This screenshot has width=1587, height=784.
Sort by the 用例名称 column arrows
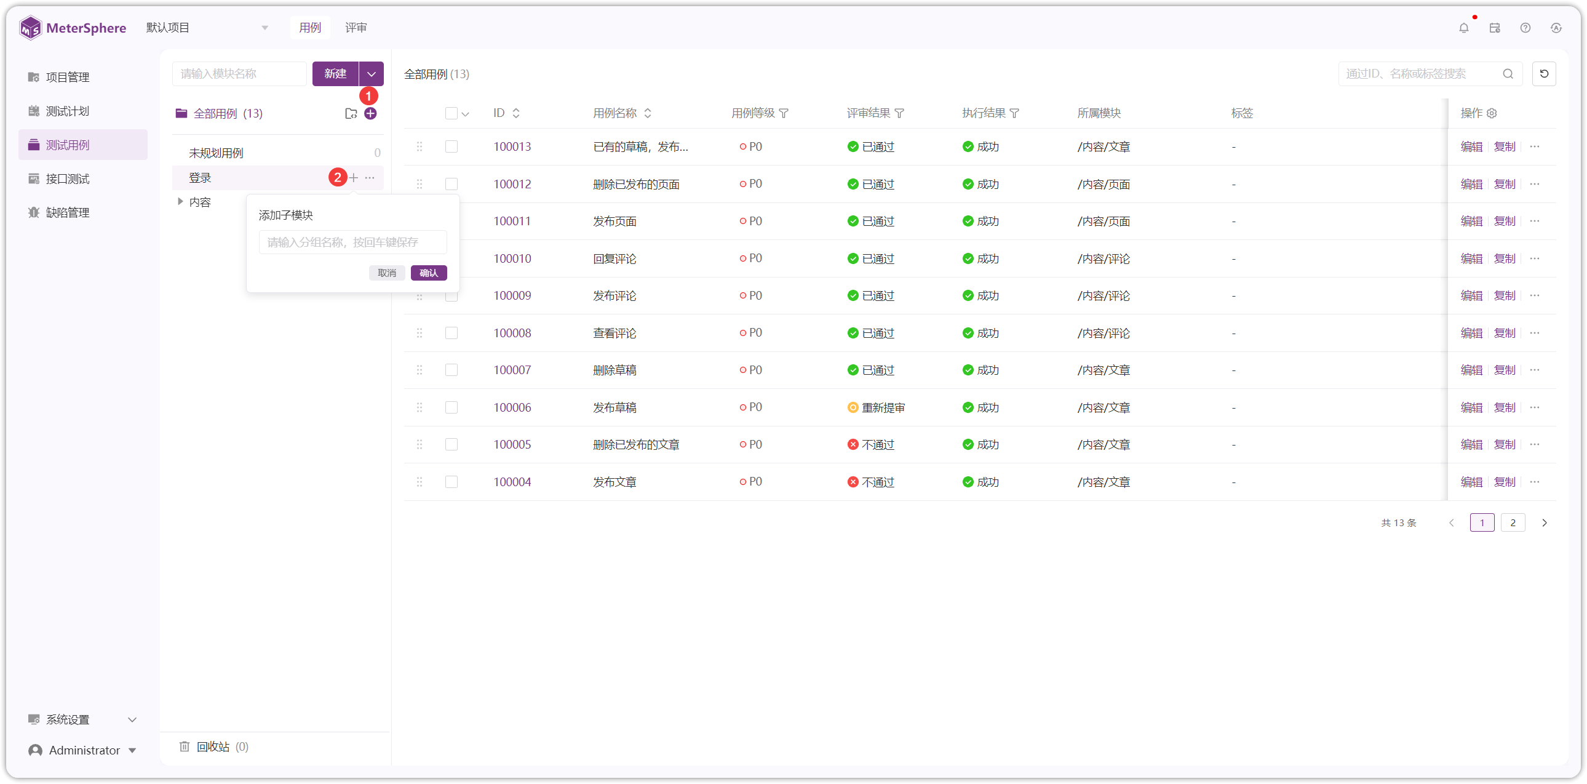click(648, 113)
